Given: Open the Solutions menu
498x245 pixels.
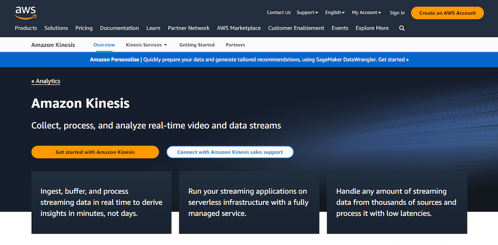Looking at the screenshot, I should (x=56, y=28).
